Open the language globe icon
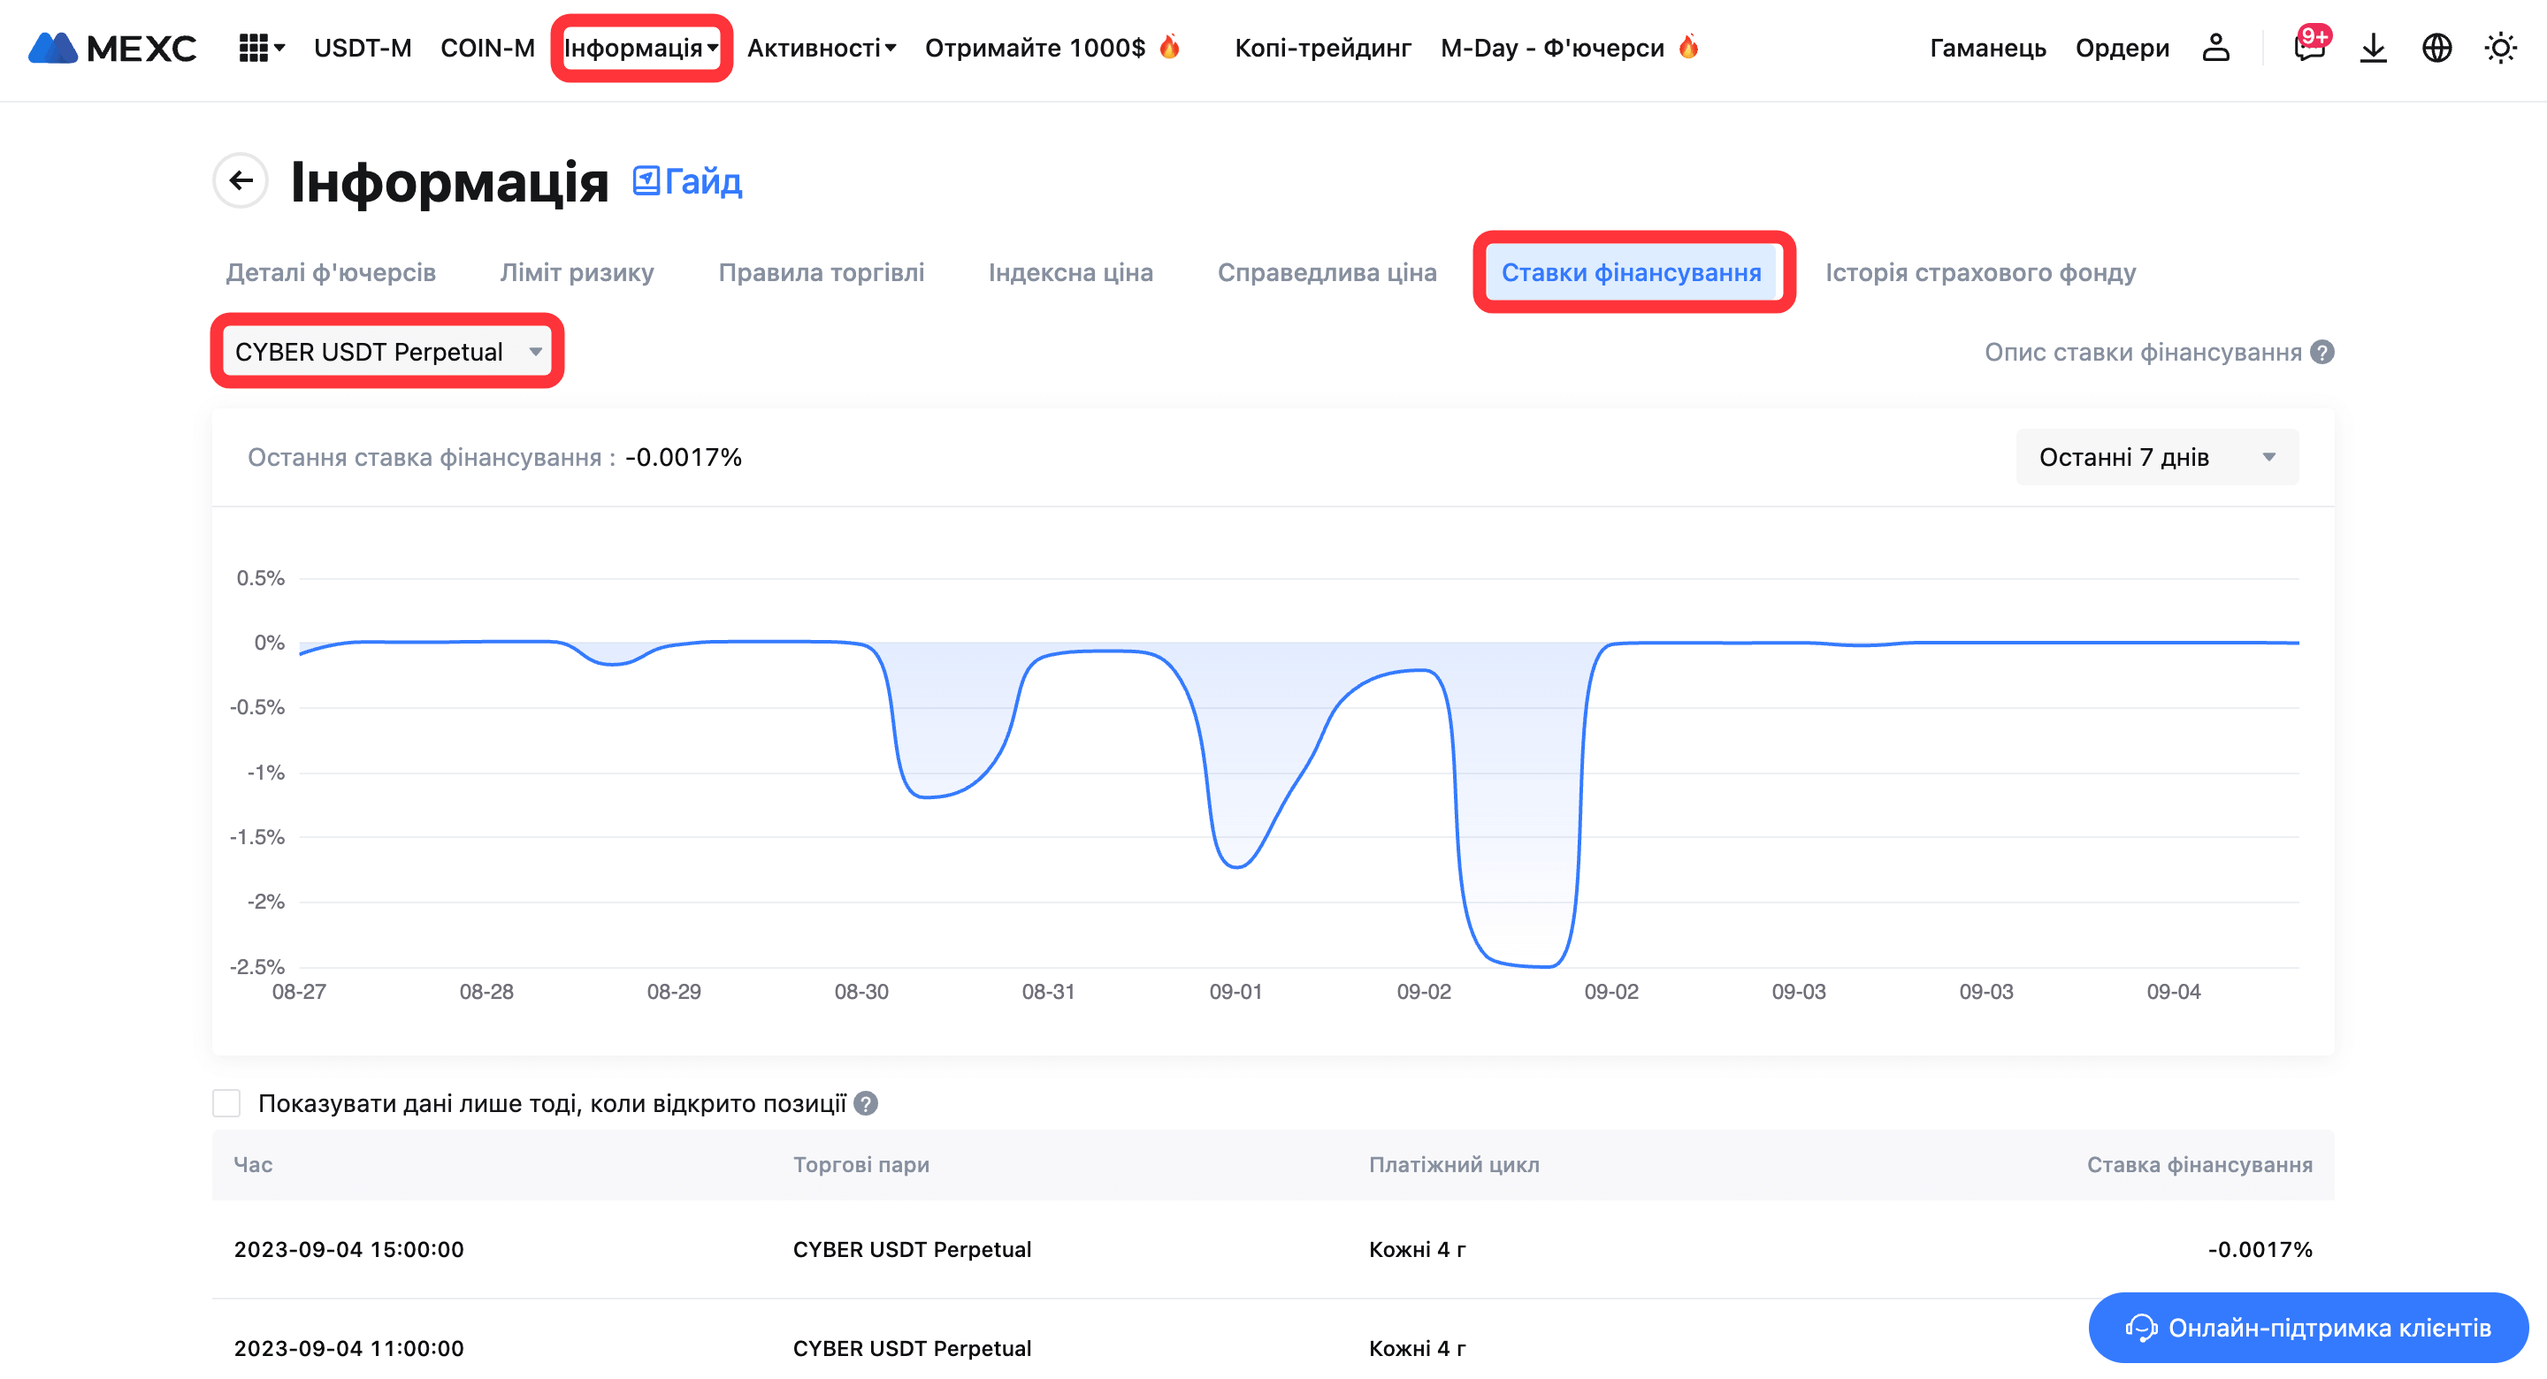The image size is (2547, 1379). click(2436, 48)
